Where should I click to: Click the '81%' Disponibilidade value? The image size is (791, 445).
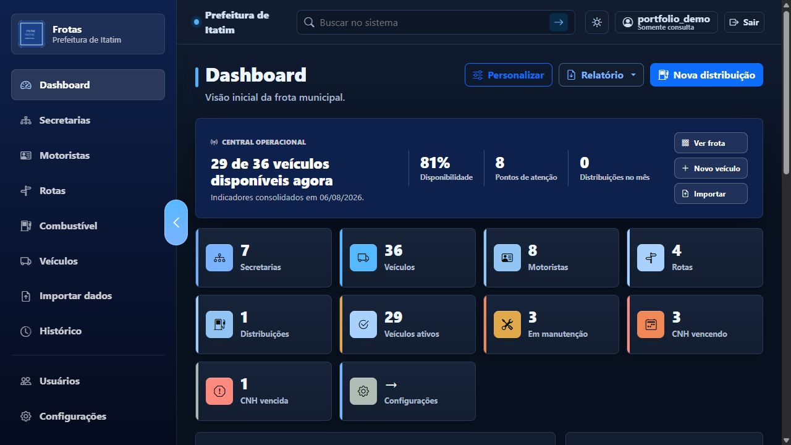coord(435,163)
